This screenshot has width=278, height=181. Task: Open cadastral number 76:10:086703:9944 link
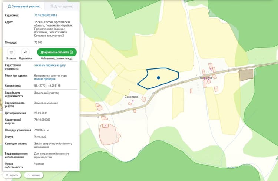[46, 16]
